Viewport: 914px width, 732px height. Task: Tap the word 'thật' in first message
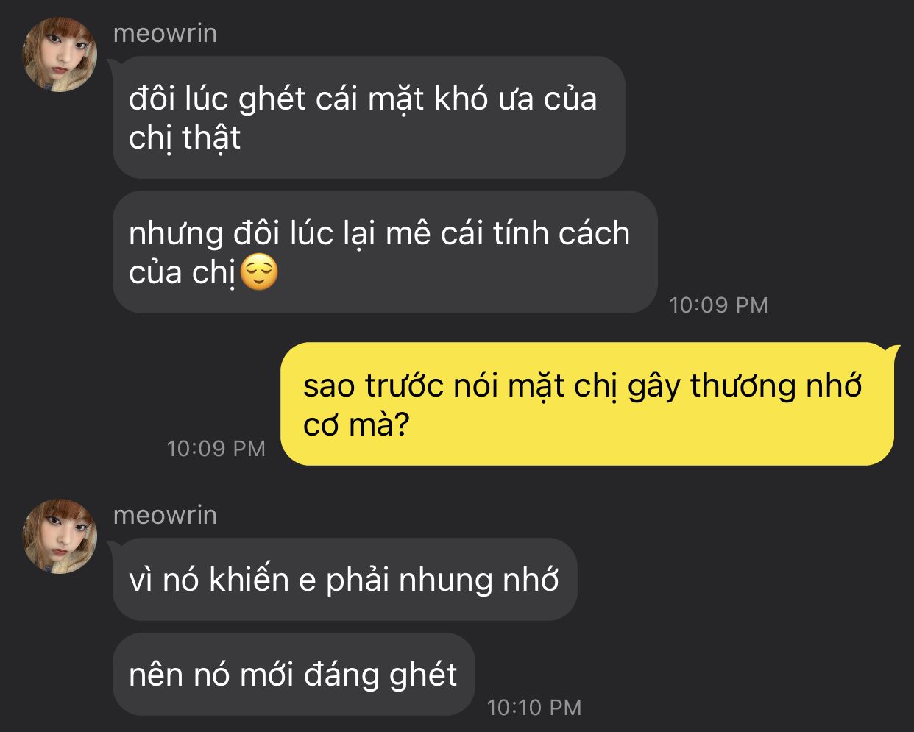211,138
